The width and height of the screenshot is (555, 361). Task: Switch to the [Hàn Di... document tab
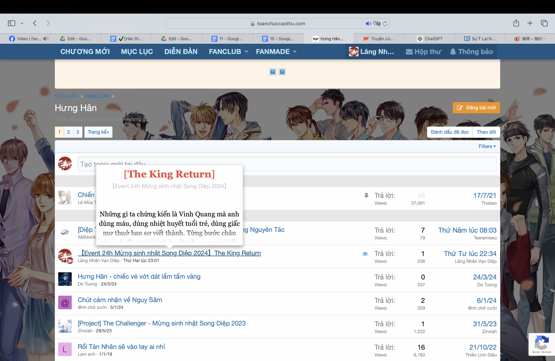126,38
